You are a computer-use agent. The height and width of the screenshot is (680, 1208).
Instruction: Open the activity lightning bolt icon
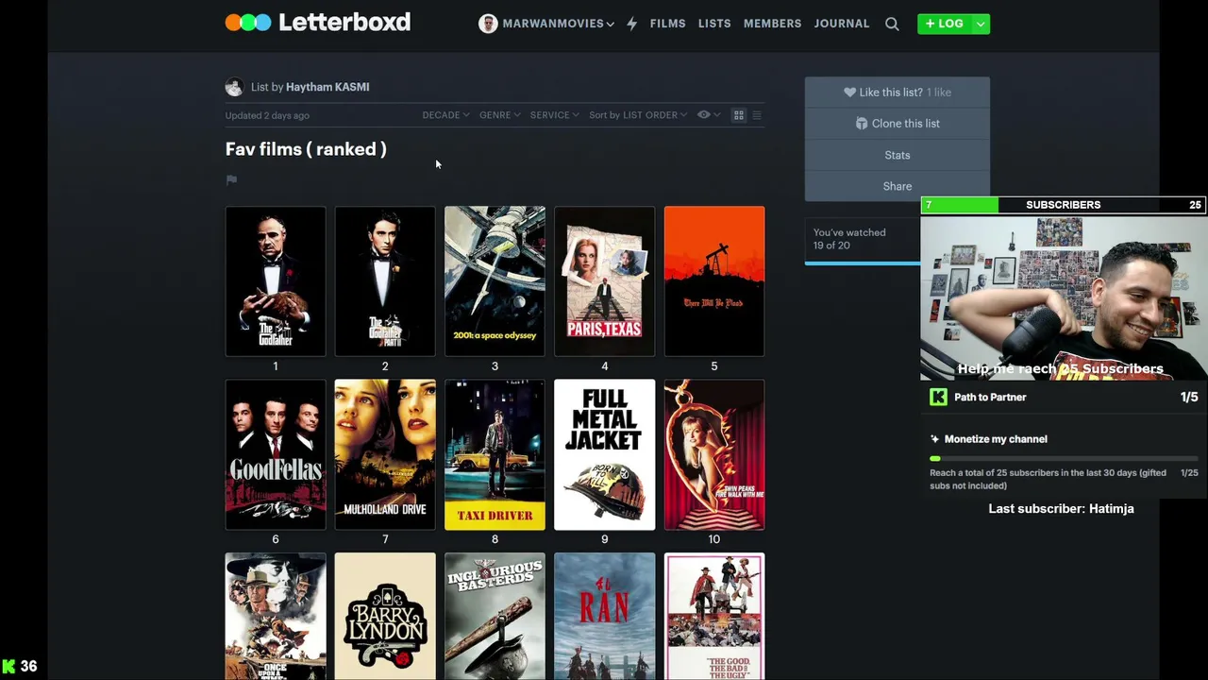pyautogui.click(x=632, y=24)
